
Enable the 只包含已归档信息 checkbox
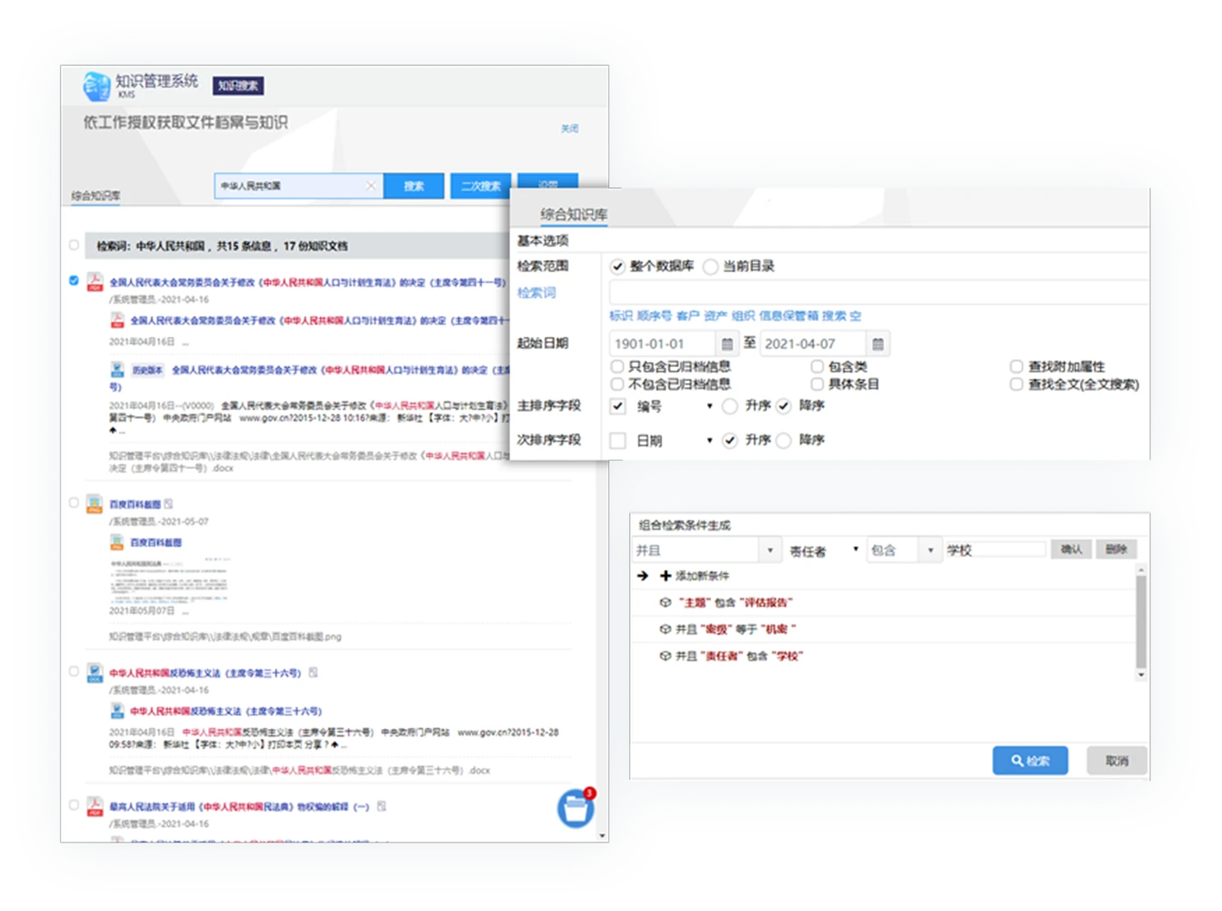pyautogui.click(x=618, y=366)
